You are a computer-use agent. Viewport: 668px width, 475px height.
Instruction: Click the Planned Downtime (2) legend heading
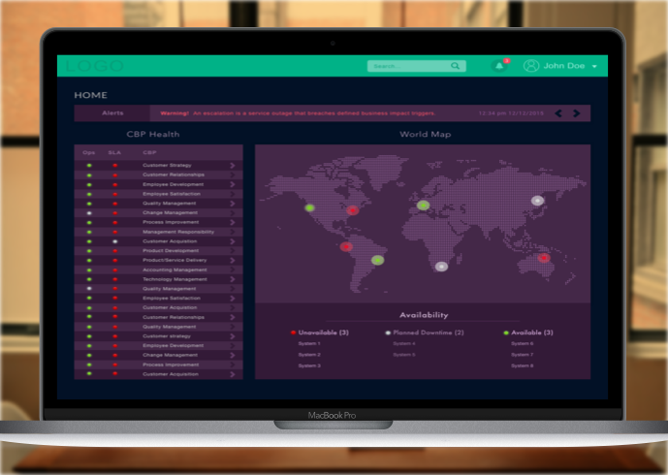[429, 332]
